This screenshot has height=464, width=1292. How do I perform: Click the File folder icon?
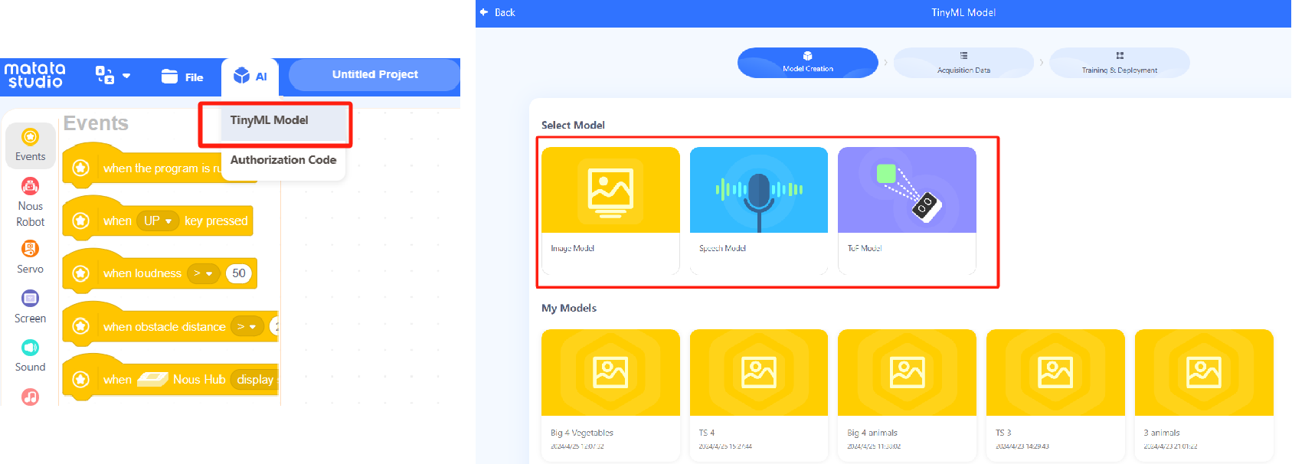[x=169, y=77]
